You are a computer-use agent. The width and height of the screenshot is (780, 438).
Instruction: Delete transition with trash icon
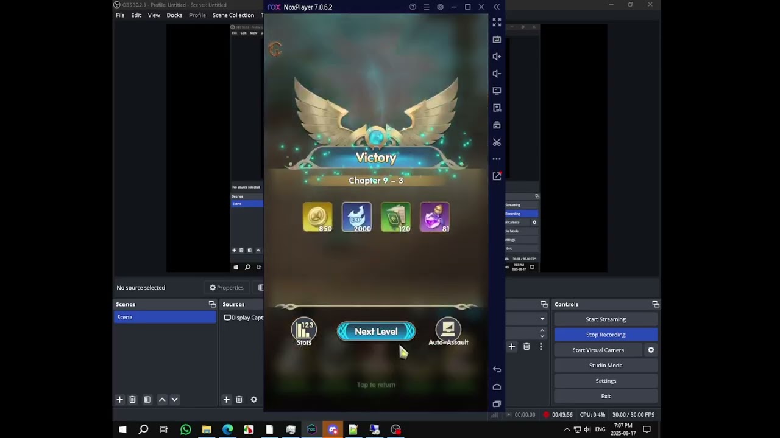pos(526,347)
